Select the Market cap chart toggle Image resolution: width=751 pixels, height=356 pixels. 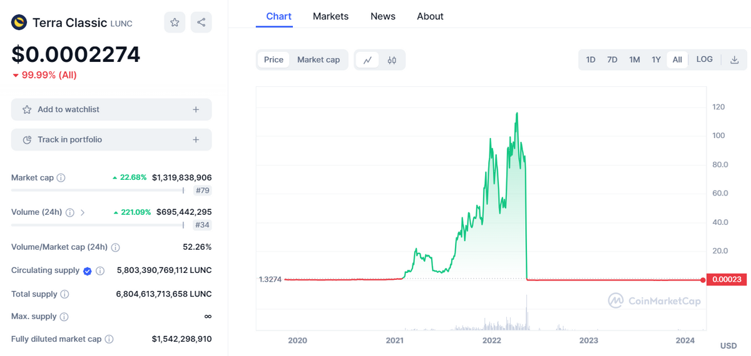pos(319,60)
